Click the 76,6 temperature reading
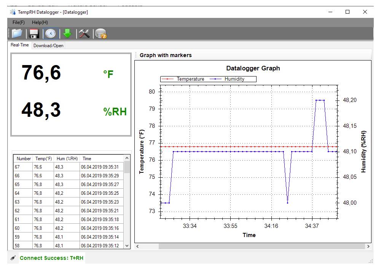Viewport: 381px width, 269px height. pyautogui.click(x=41, y=73)
